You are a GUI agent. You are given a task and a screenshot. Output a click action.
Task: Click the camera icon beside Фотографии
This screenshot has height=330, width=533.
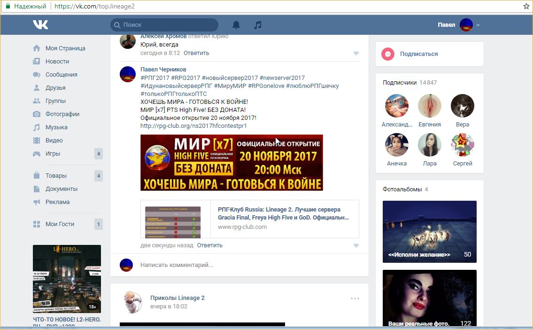coord(36,114)
